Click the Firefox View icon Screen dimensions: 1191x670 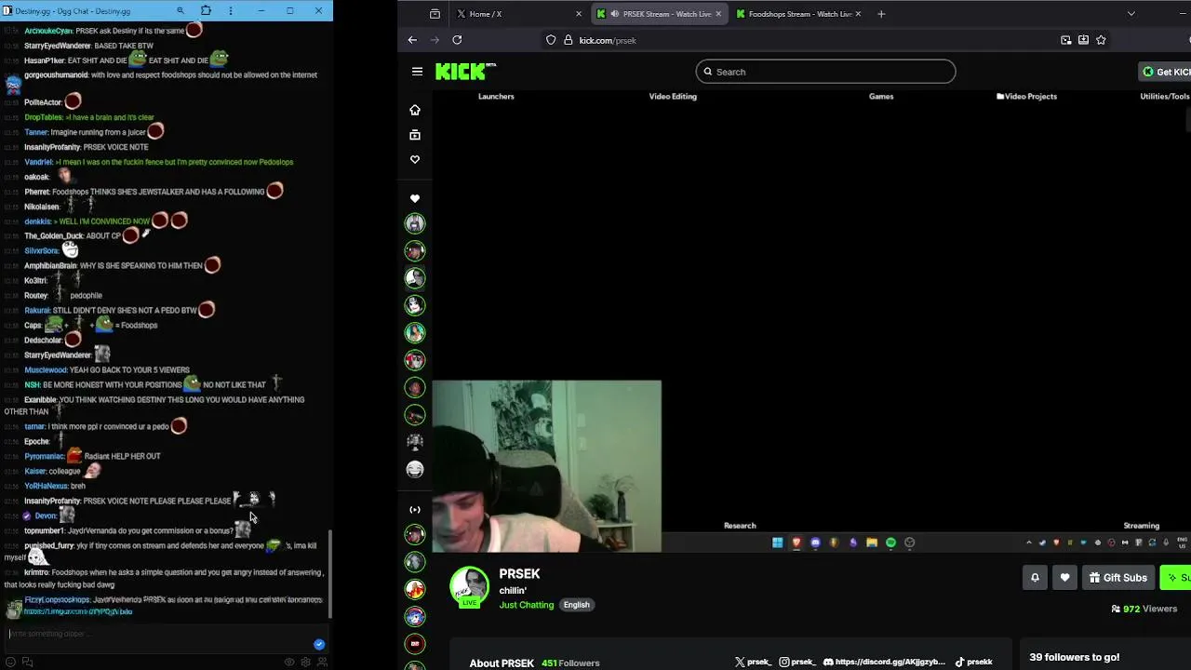[x=435, y=14]
